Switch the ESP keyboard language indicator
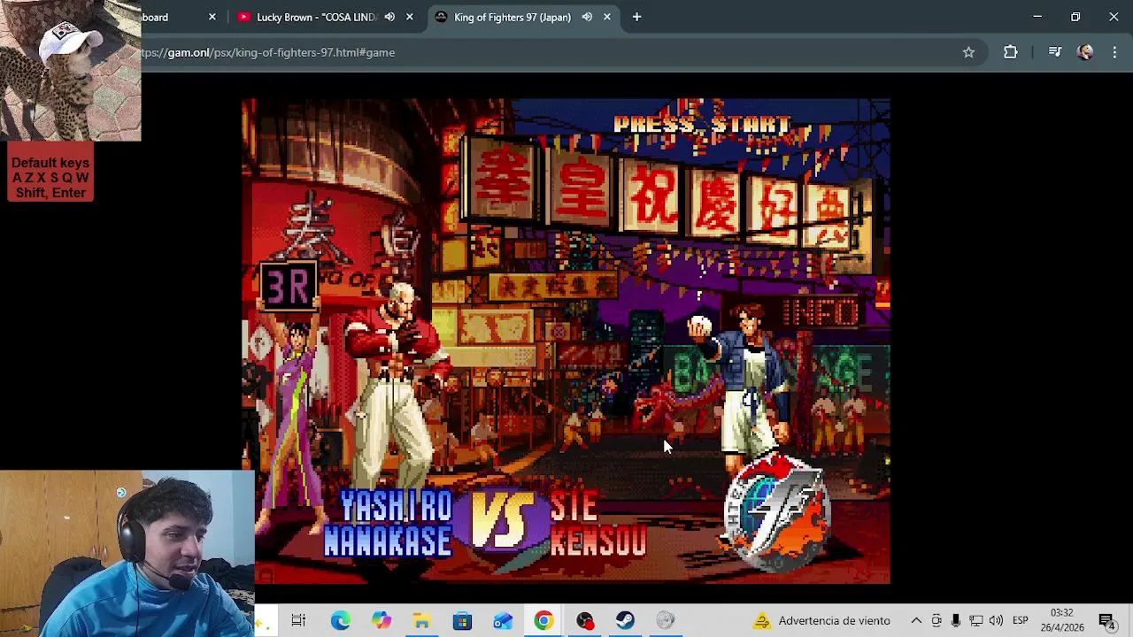Viewport: 1133px width, 637px height. click(x=1020, y=621)
